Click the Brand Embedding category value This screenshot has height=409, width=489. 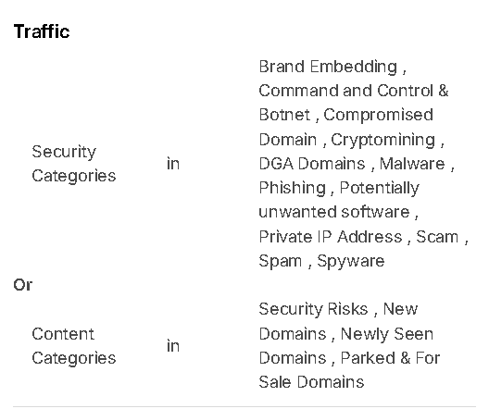click(328, 67)
